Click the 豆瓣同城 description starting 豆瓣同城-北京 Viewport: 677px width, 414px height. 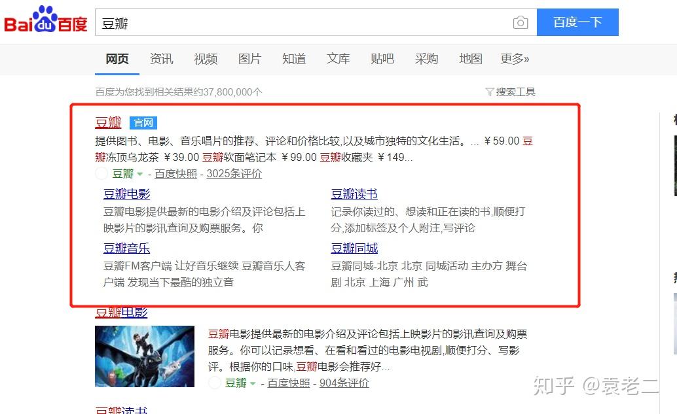[x=429, y=274]
